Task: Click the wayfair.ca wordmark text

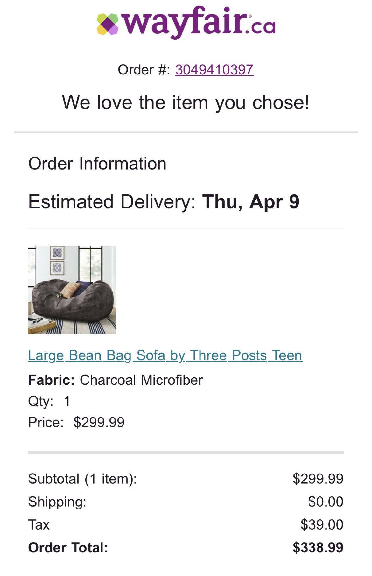Action: (x=199, y=22)
